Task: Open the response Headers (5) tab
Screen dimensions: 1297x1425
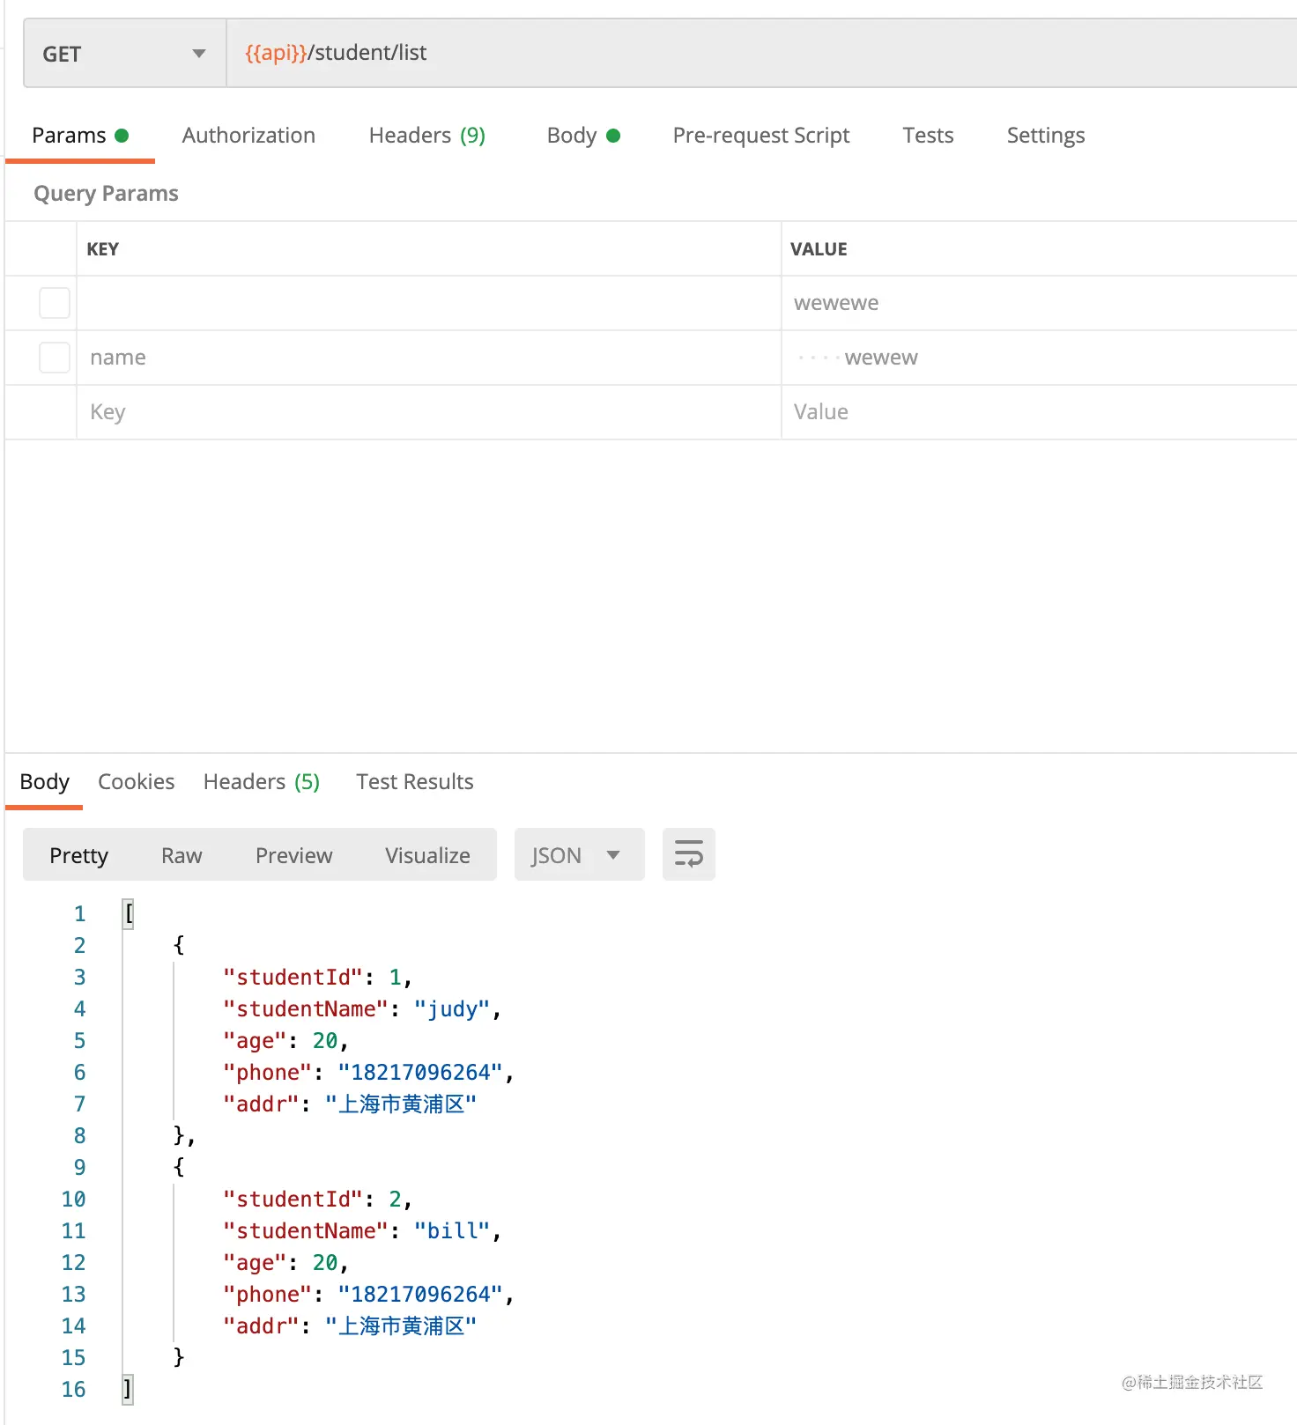Action: [262, 782]
